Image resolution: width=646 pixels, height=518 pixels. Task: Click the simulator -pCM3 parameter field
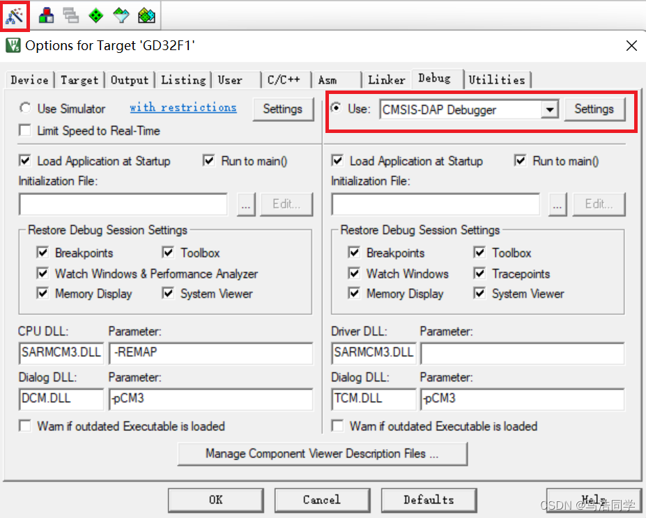[x=211, y=399]
